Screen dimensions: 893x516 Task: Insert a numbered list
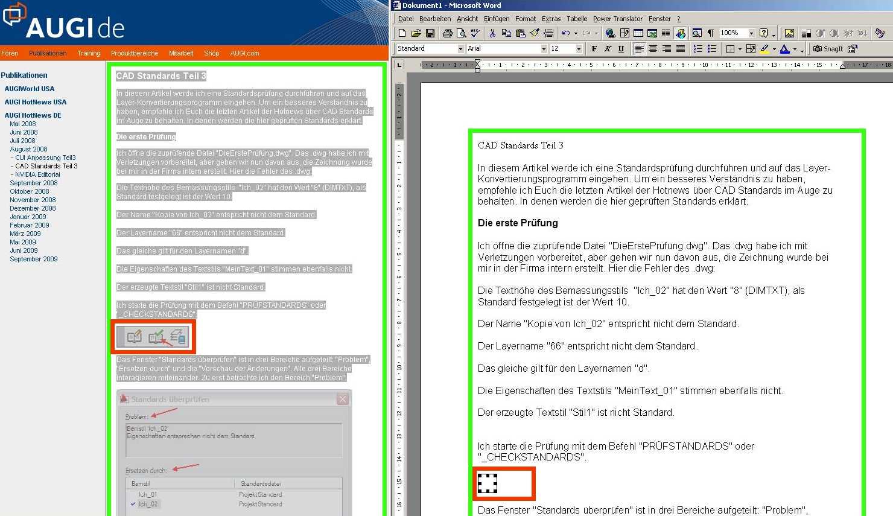tap(698, 49)
